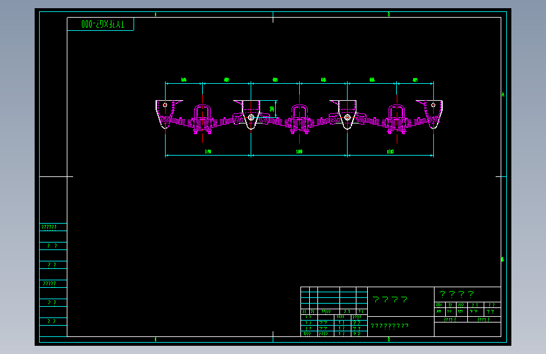Select the large '????' text in the title block center cell
Viewport: 546px width, 354px height.
(x=390, y=299)
